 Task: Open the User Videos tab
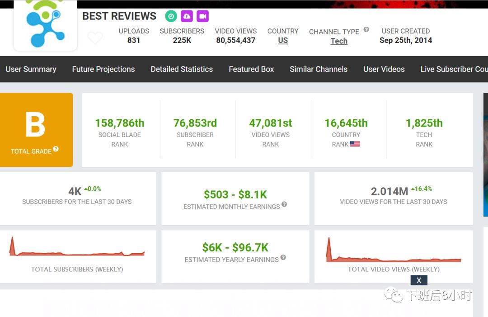point(384,69)
